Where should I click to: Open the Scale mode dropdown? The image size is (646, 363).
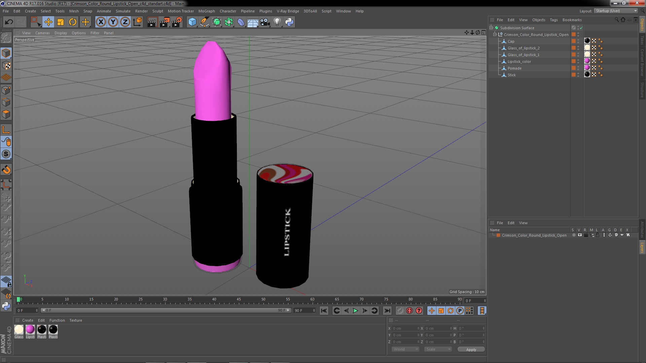(x=438, y=350)
